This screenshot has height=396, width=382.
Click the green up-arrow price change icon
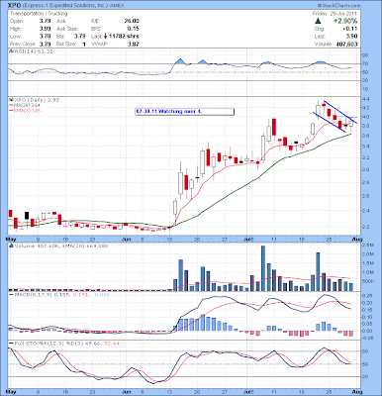[318, 21]
